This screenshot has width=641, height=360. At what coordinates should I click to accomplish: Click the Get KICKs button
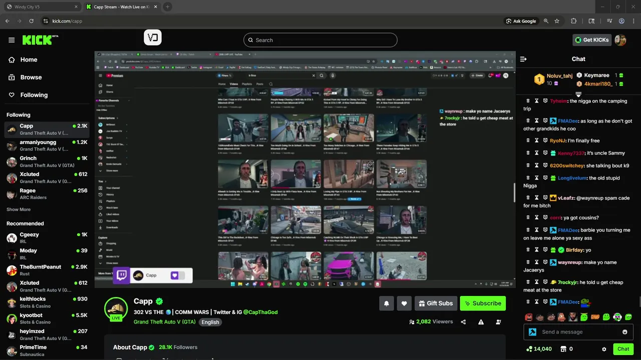point(592,40)
